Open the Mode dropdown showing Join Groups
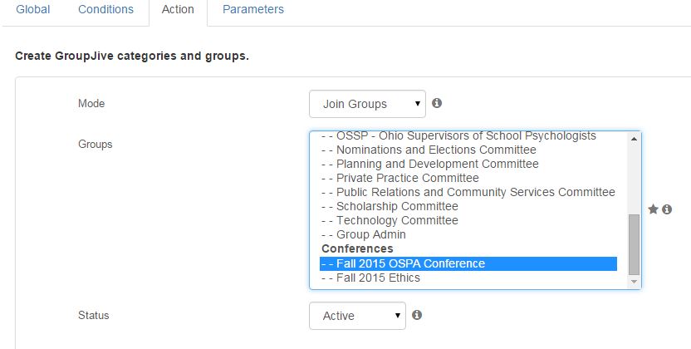Viewport: 691px width, 349px height. click(x=368, y=104)
